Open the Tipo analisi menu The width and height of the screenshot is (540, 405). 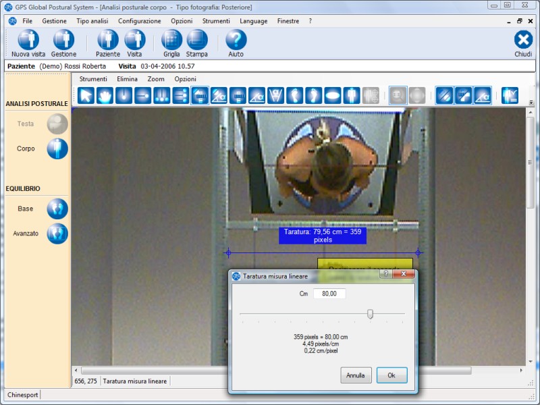(x=92, y=21)
